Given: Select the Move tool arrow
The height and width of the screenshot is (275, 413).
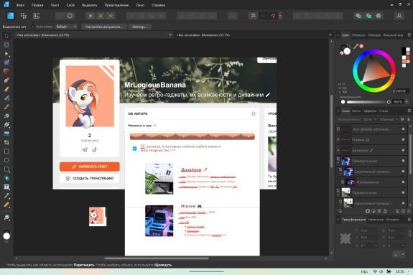Looking at the screenshot, I should pyautogui.click(x=6, y=36).
